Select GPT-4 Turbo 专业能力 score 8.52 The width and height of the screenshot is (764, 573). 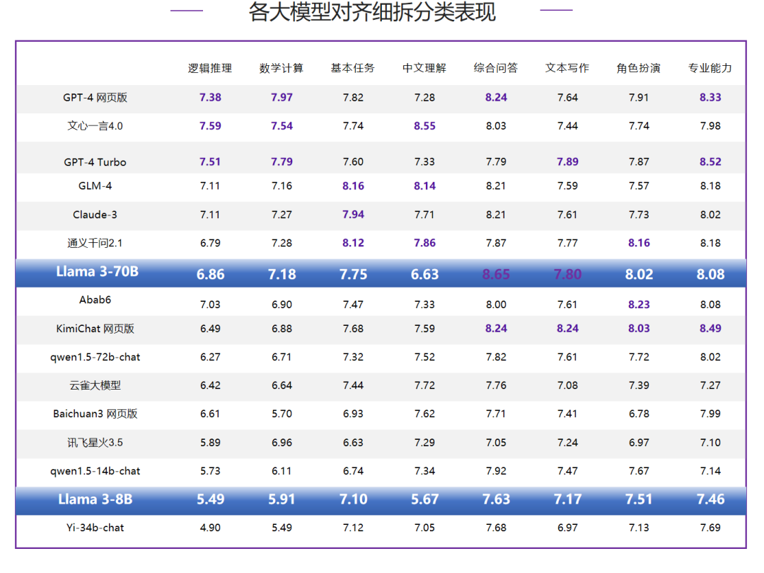(x=710, y=162)
